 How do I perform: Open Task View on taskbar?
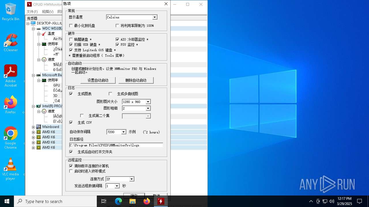click(104, 201)
